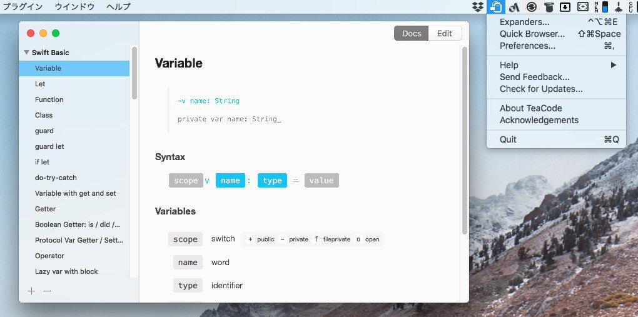Click the blue name token in Syntax
This screenshot has height=317, width=638.
tap(230, 180)
